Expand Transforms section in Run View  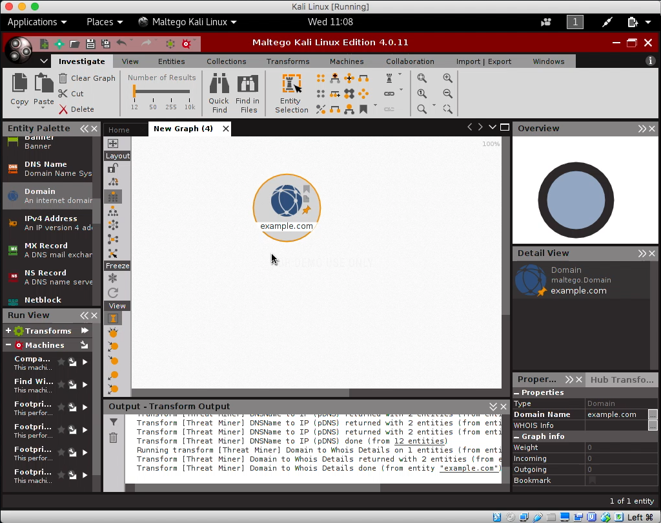point(8,330)
